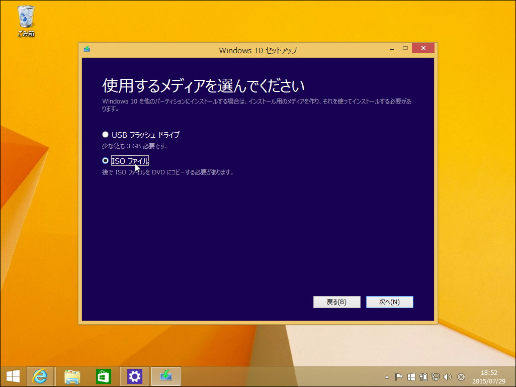The width and height of the screenshot is (516, 387).
Task: Open the volume control speaker icon
Action: click(448, 376)
